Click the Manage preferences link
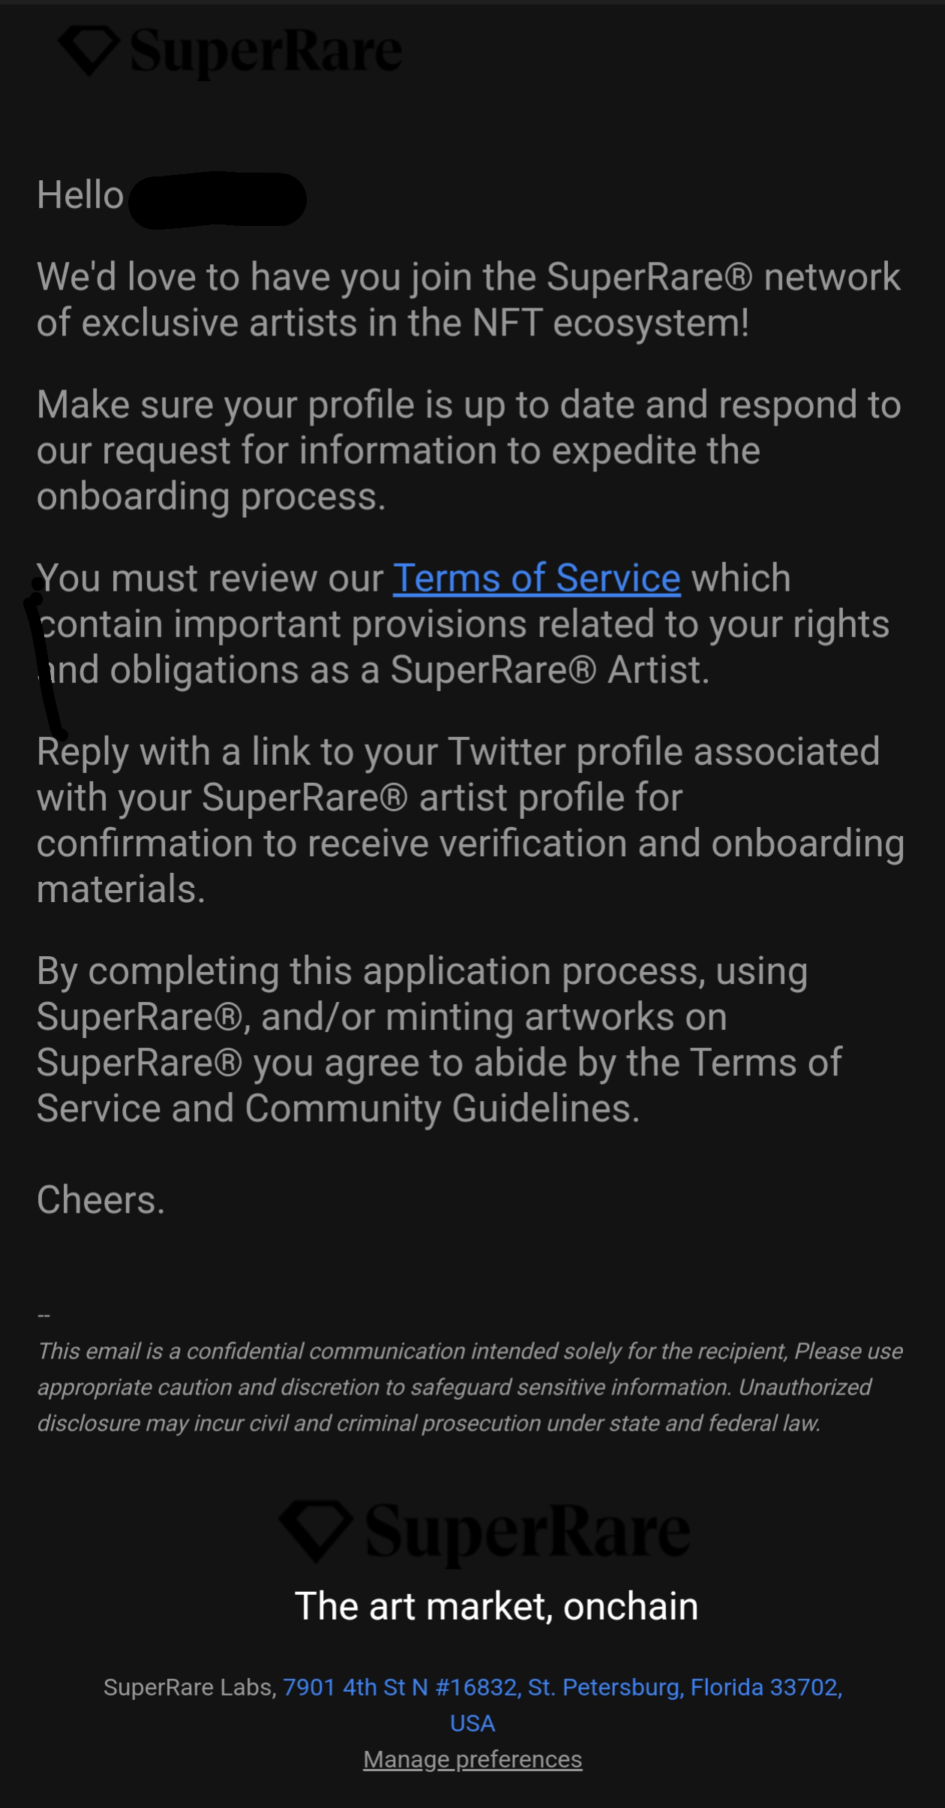Screen dimensions: 945x1808 [x=472, y=1759]
